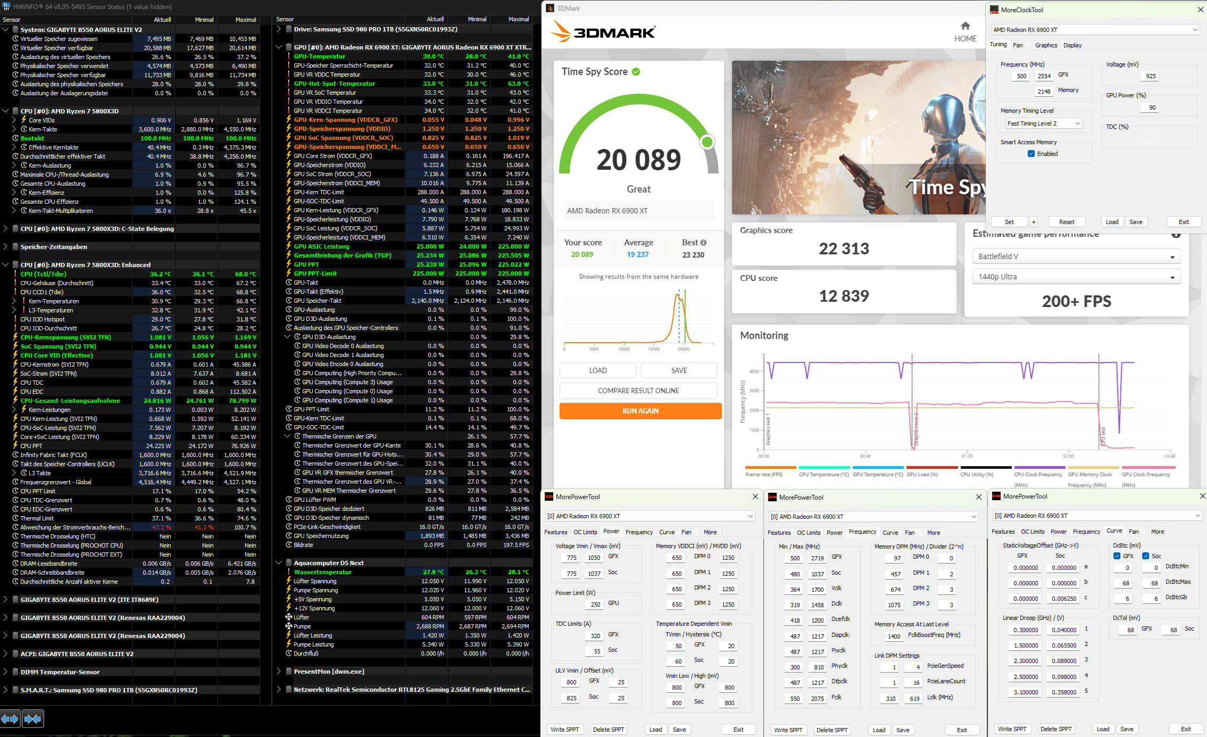
Task: Toggle DcBtc Soc checkbox in MorePowerTool
Action: pos(1145,556)
